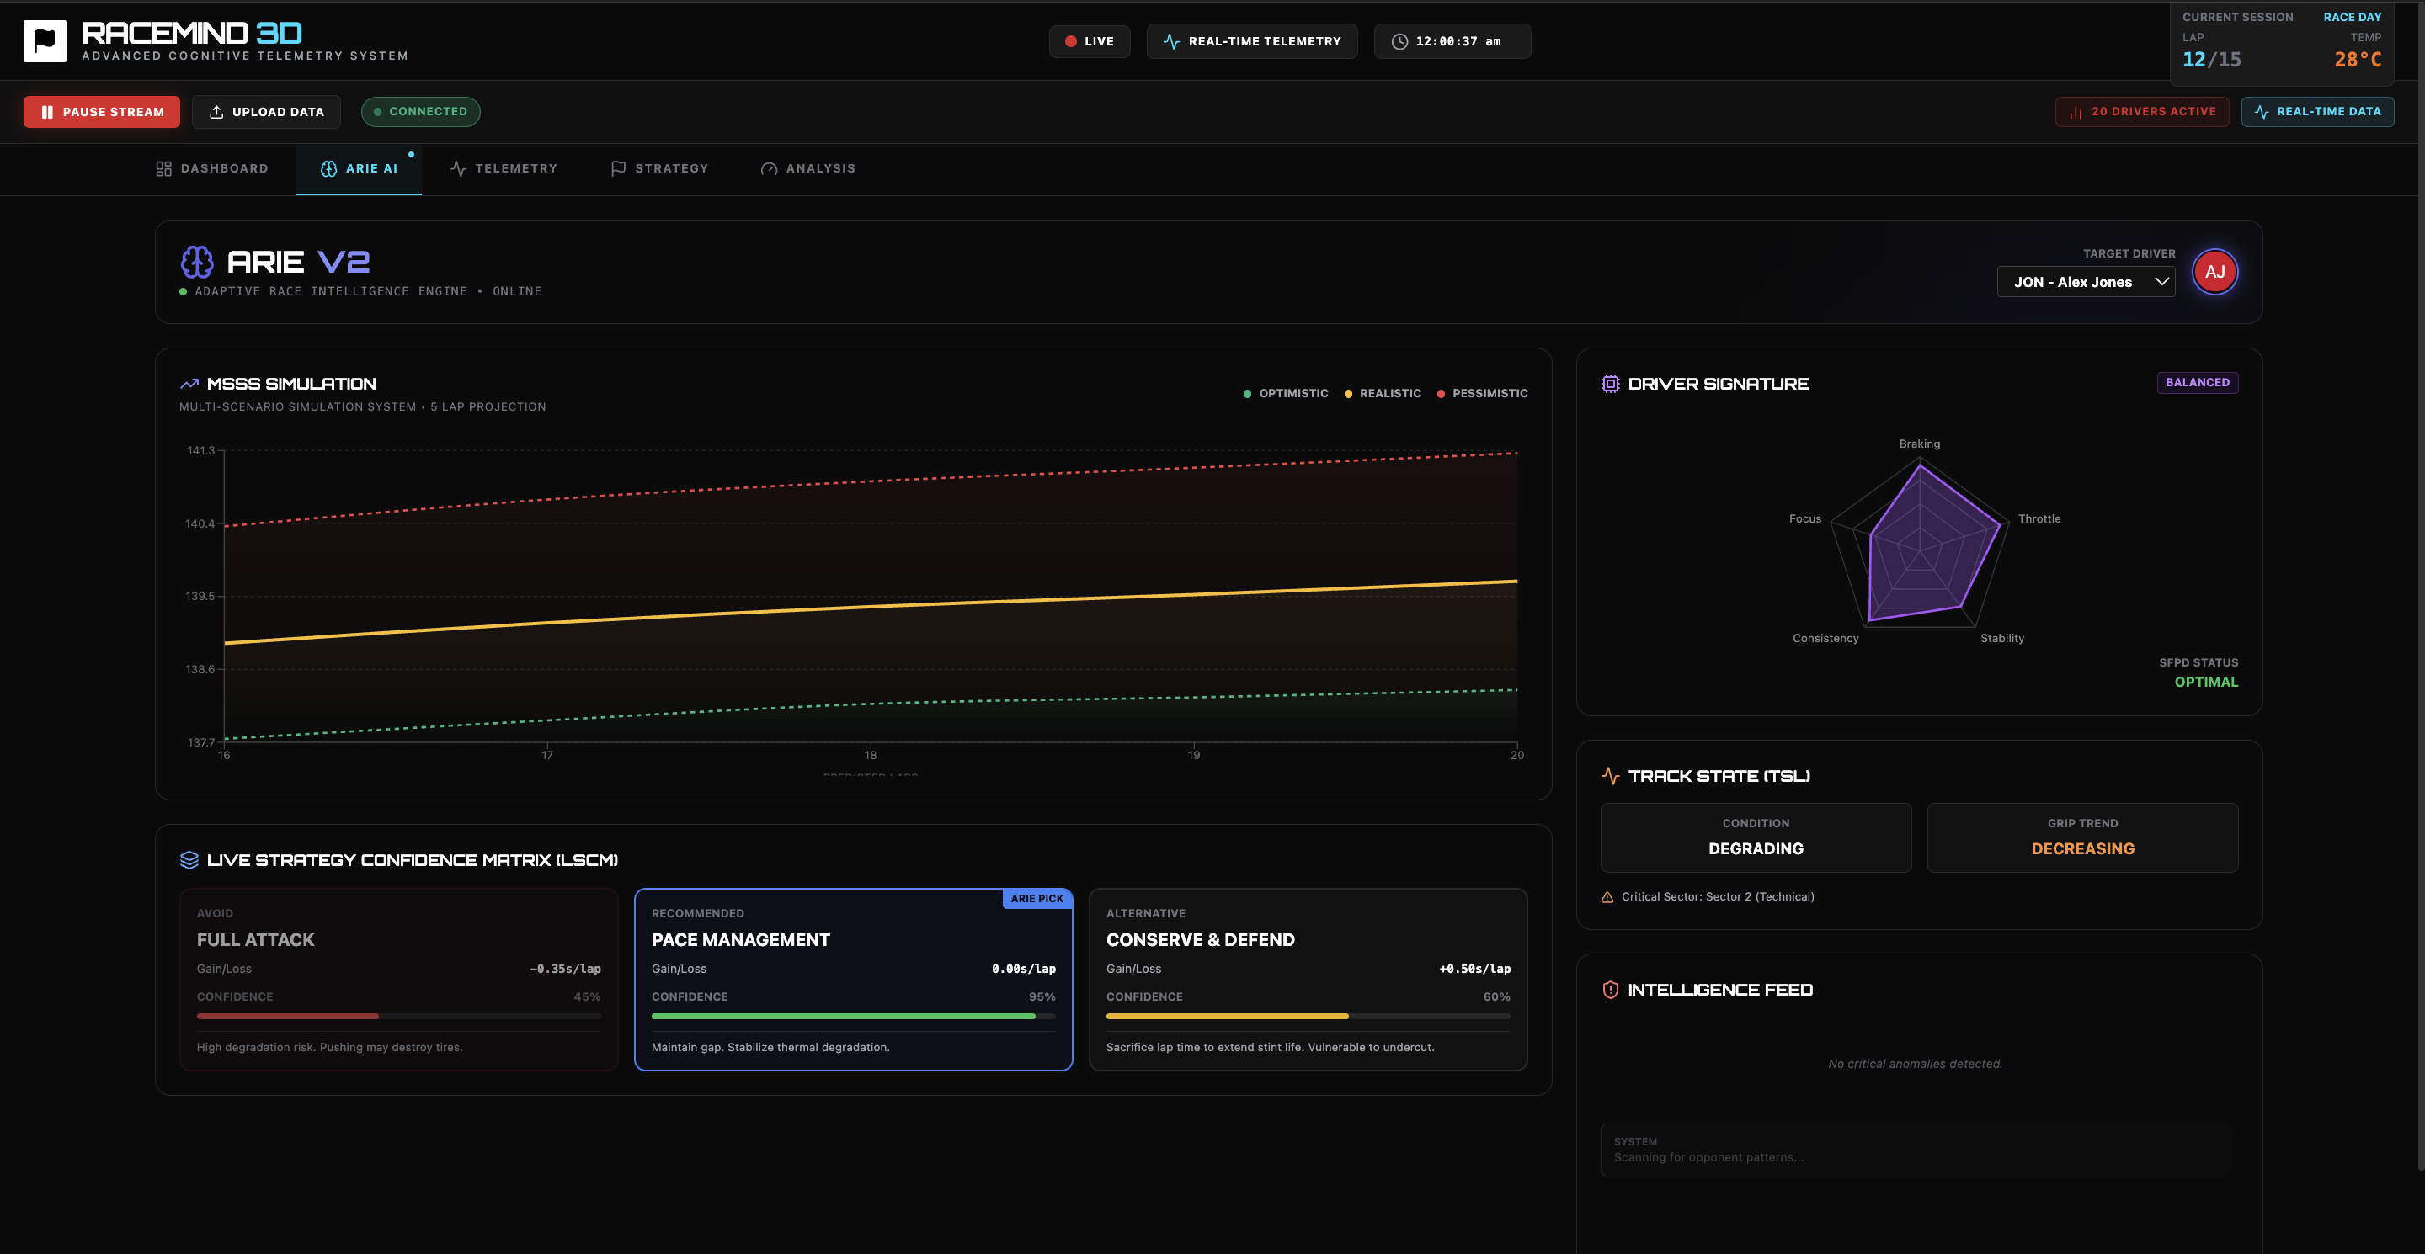Go to the Analysis tab

click(x=807, y=168)
